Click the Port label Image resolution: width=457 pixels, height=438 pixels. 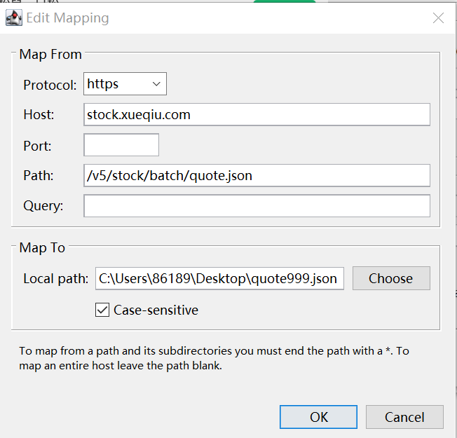click(37, 146)
